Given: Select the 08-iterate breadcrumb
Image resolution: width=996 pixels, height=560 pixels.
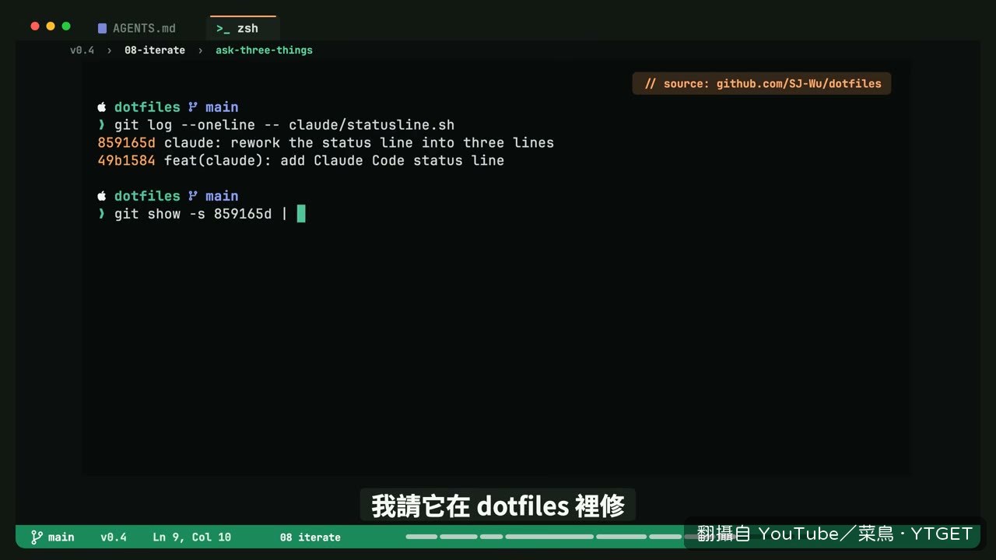Looking at the screenshot, I should pyautogui.click(x=155, y=50).
